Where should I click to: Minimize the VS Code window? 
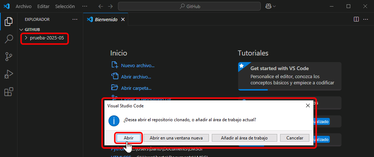coord(332,7)
